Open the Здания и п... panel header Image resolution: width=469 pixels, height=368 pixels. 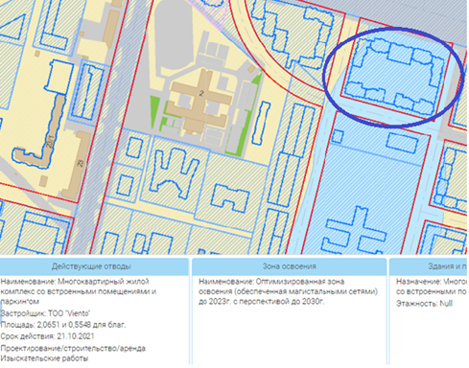click(429, 266)
